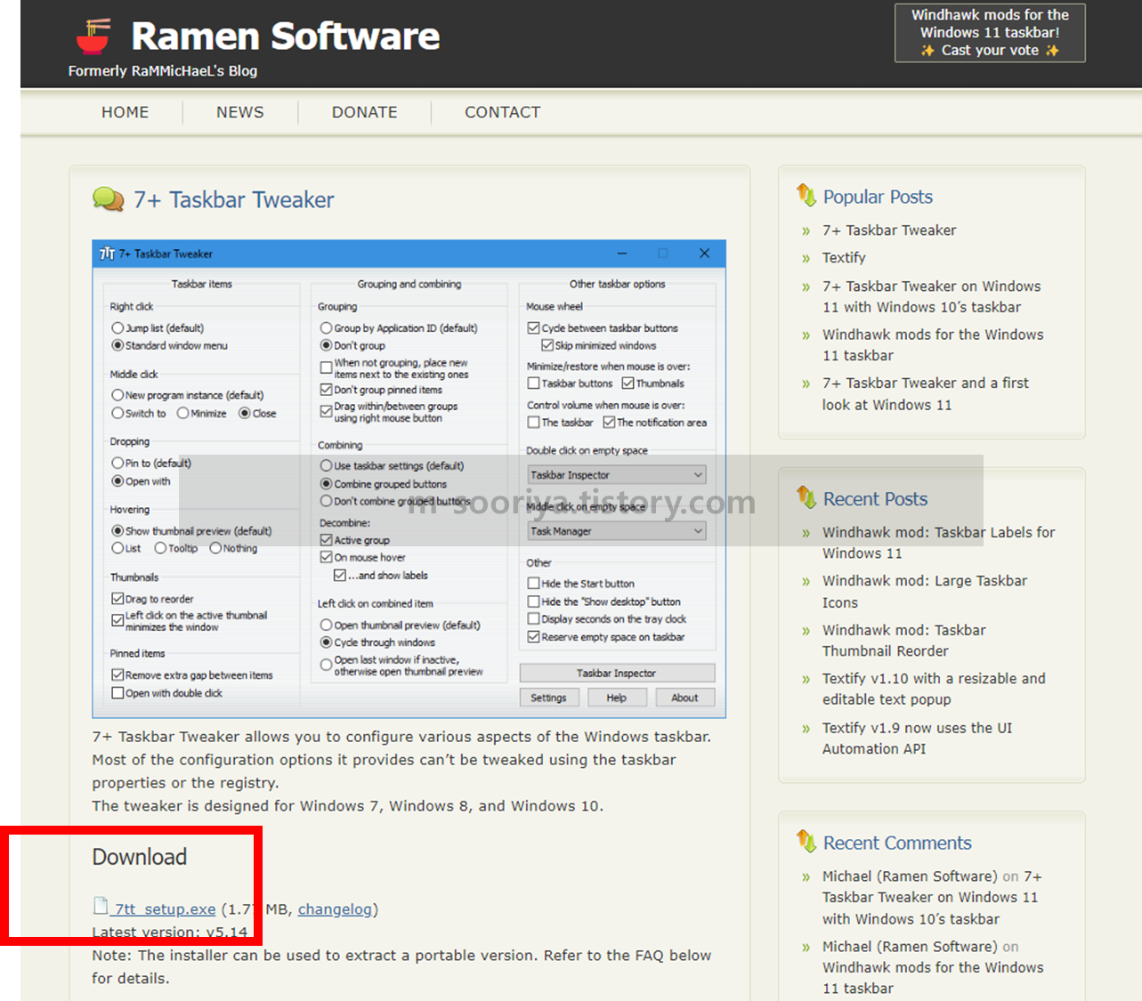This screenshot has width=1142, height=1001.
Task: Click the Ramen Software bowl logo
Action: pyautogui.click(x=93, y=36)
